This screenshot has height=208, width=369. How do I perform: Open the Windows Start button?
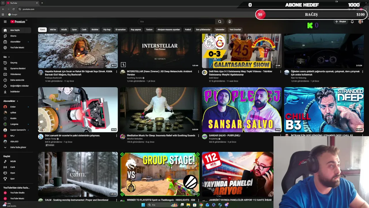point(143,205)
